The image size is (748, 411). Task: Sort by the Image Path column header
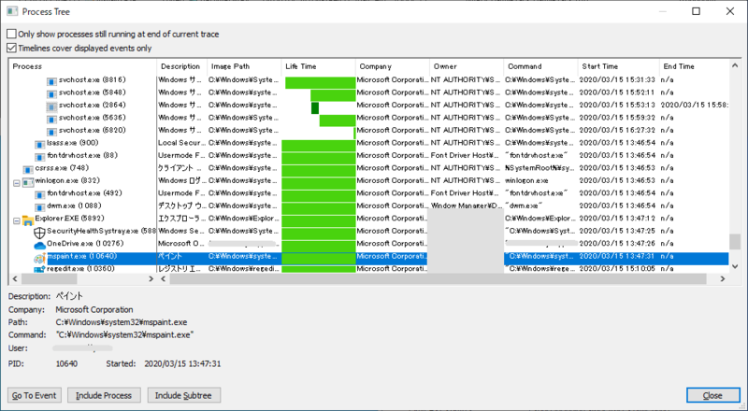[244, 66]
